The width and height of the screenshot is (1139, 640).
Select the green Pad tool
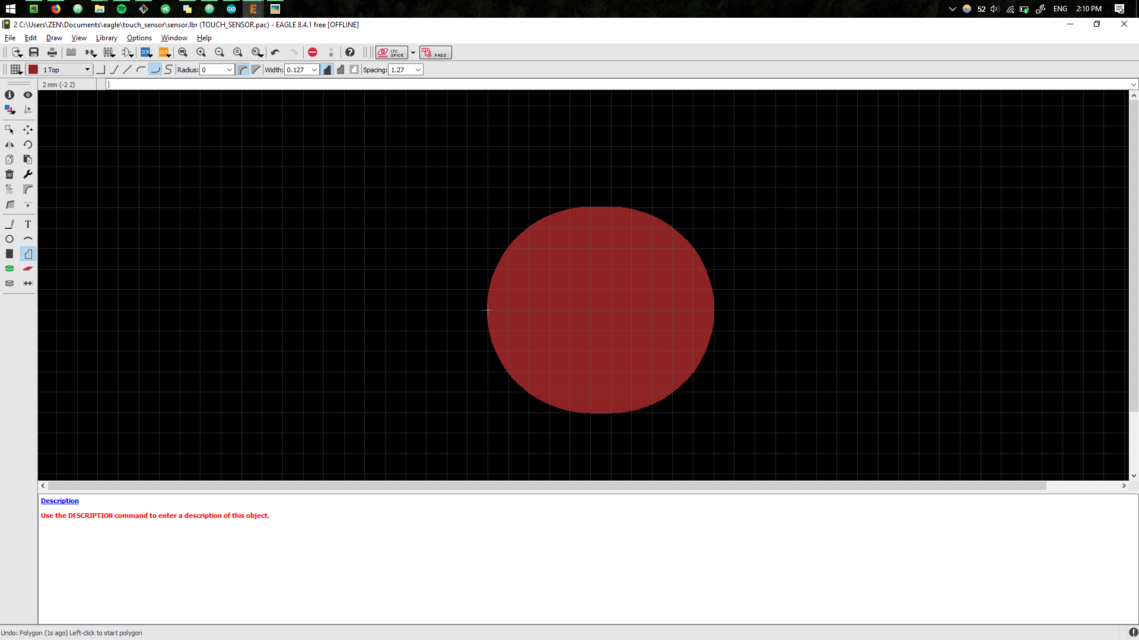[9, 268]
